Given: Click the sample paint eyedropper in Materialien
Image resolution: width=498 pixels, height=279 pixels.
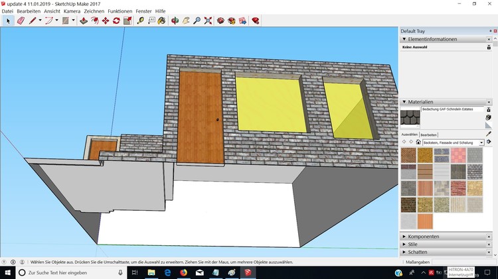Looking at the screenshot, I should tap(489, 134).
